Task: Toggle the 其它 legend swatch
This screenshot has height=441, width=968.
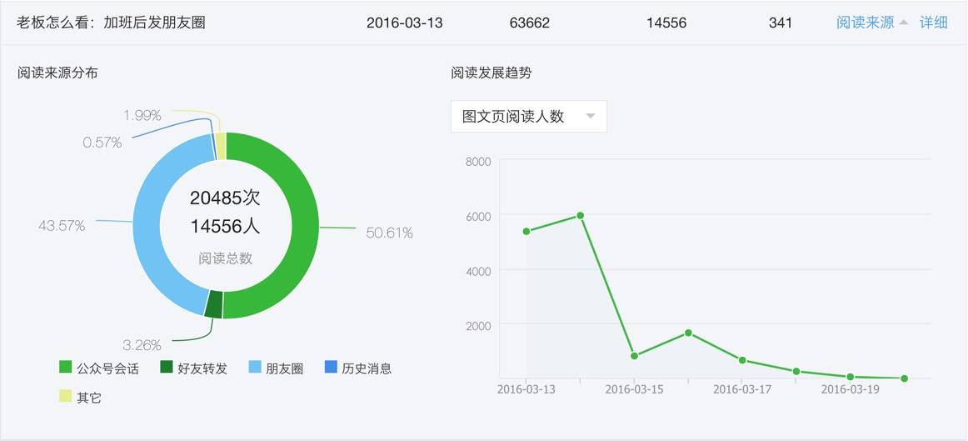Action: (x=66, y=397)
